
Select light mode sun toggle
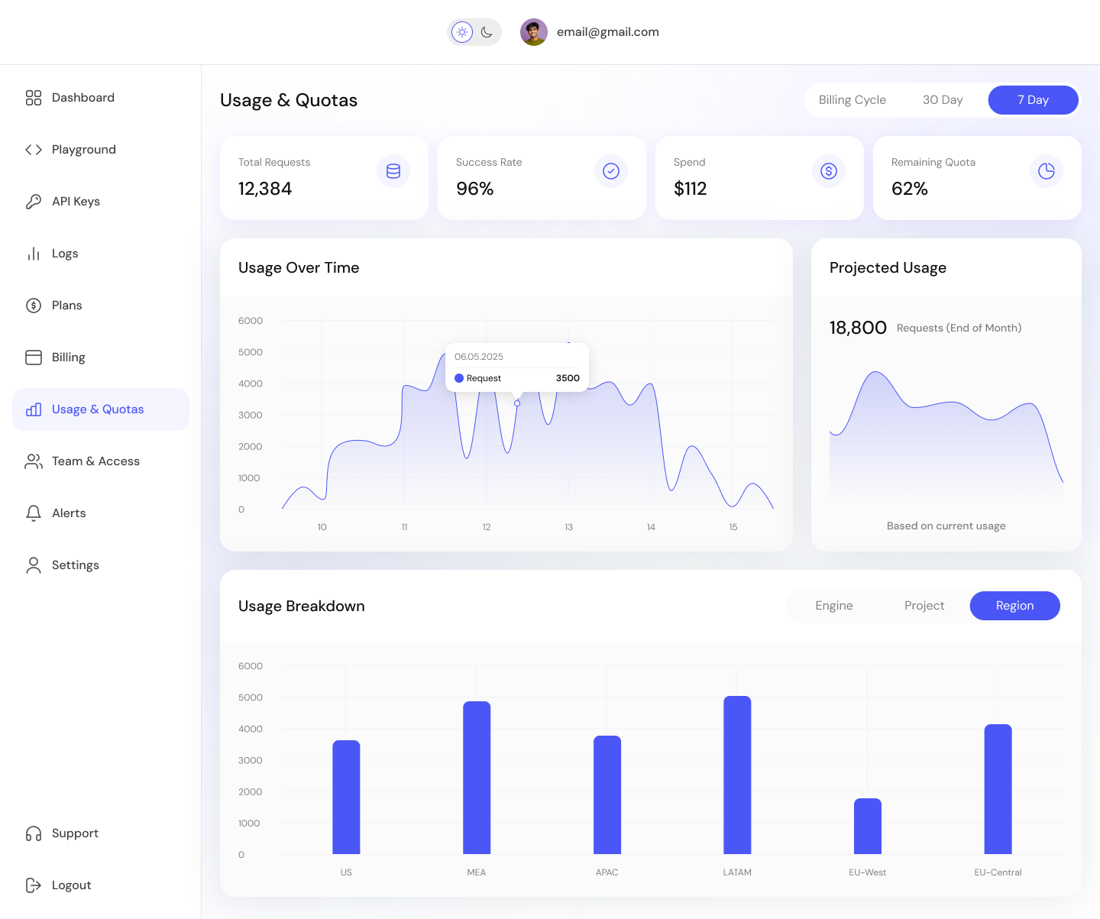pyautogui.click(x=462, y=32)
